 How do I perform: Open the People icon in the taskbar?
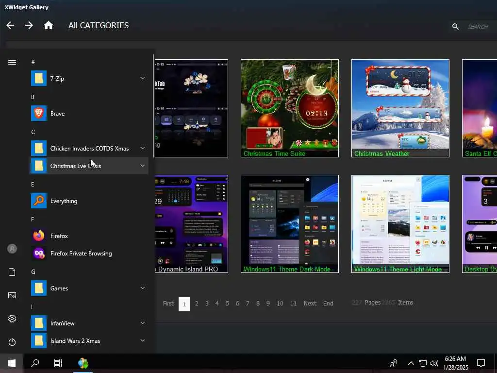[394, 363]
